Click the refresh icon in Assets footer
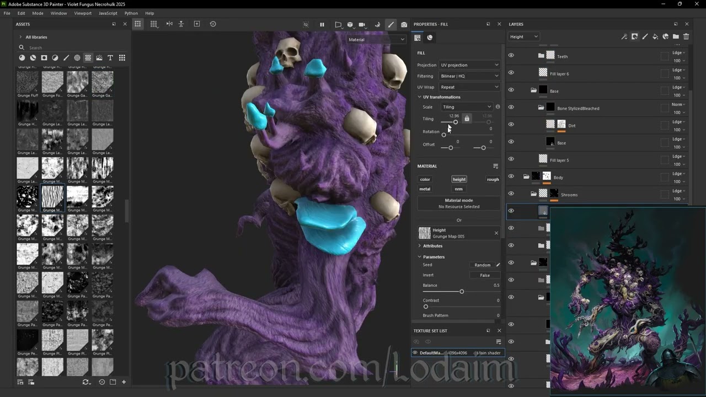This screenshot has height=397, width=706. 85,382
